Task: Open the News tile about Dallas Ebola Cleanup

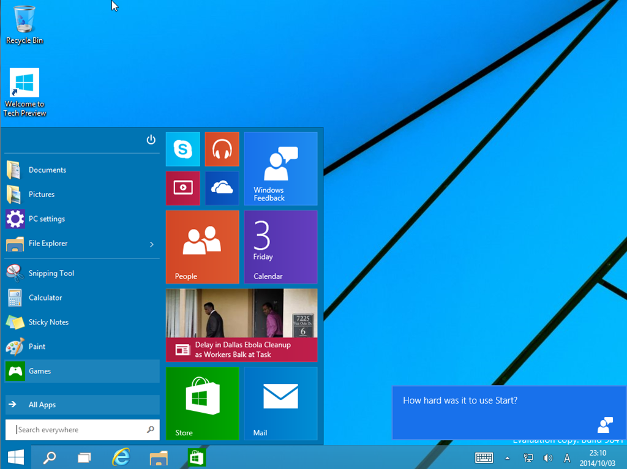Action: (241, 325)
